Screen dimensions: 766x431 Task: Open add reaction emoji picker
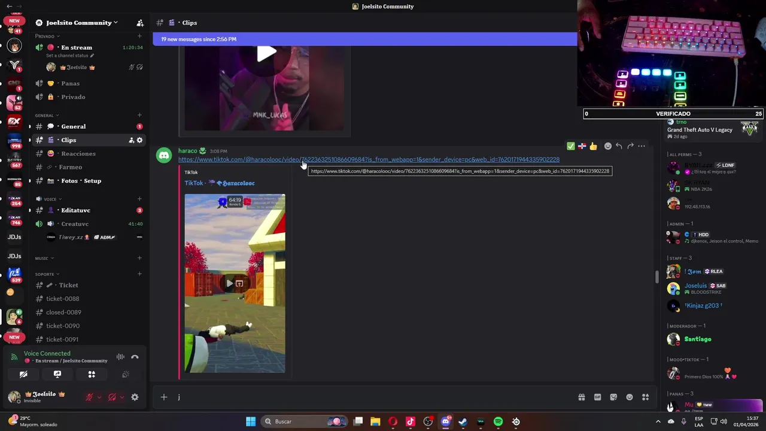608,146
